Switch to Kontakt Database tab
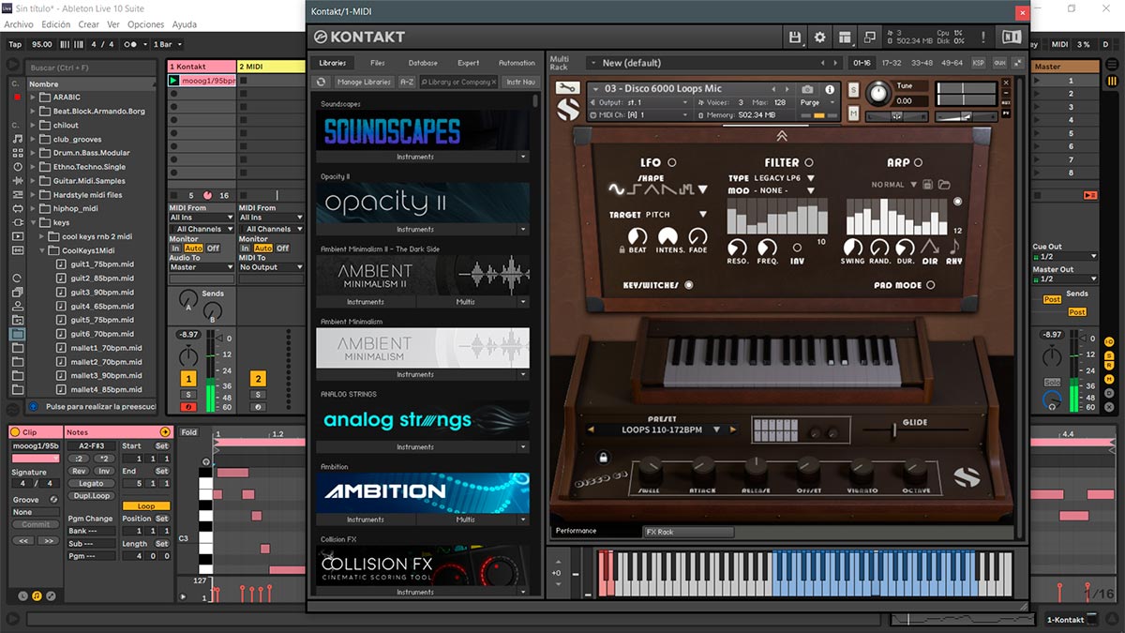The width and height of the screenshot is (1125, 633). pyautogui.click(x=423, y=63)
